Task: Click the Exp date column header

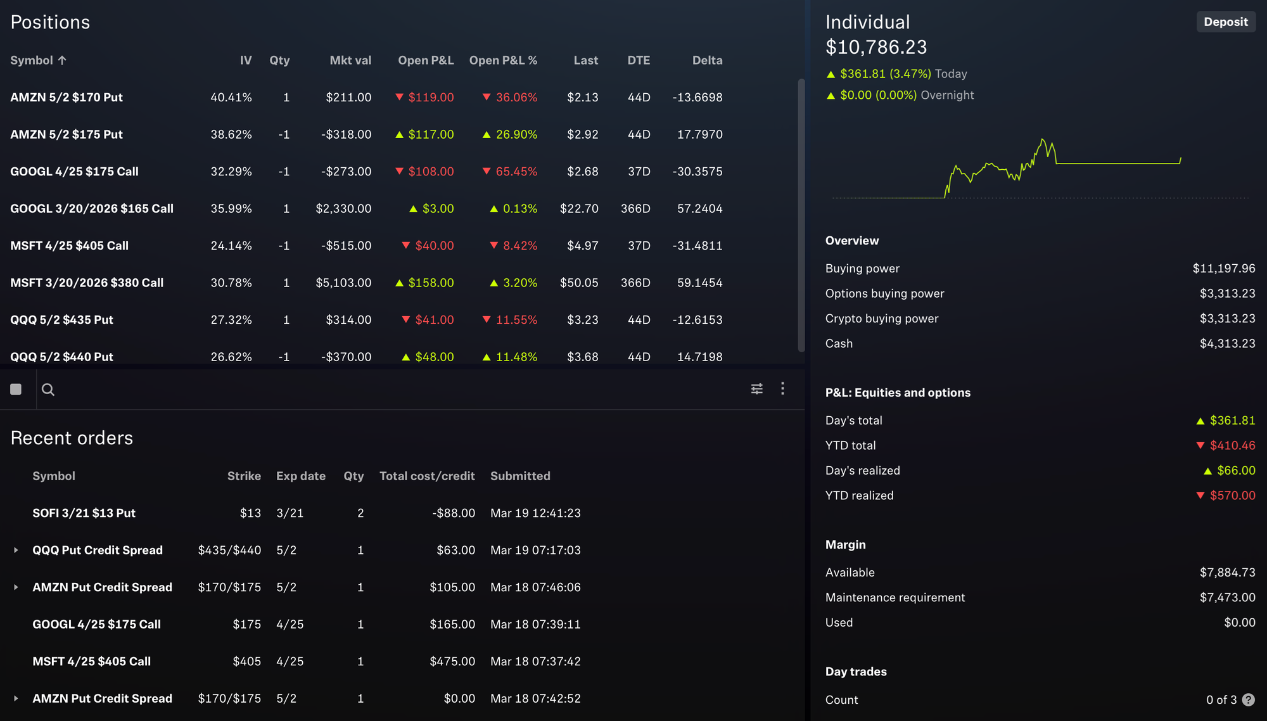Action: [x=300, y=476]
